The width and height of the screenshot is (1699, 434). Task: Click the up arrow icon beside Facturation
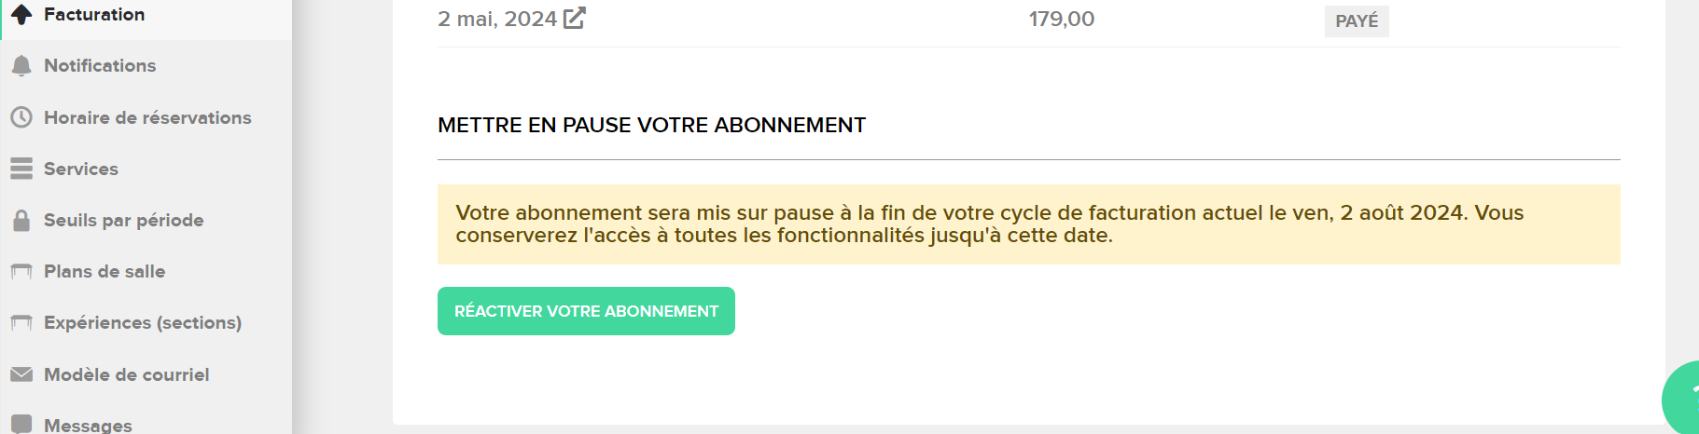[x=21, y=14]
